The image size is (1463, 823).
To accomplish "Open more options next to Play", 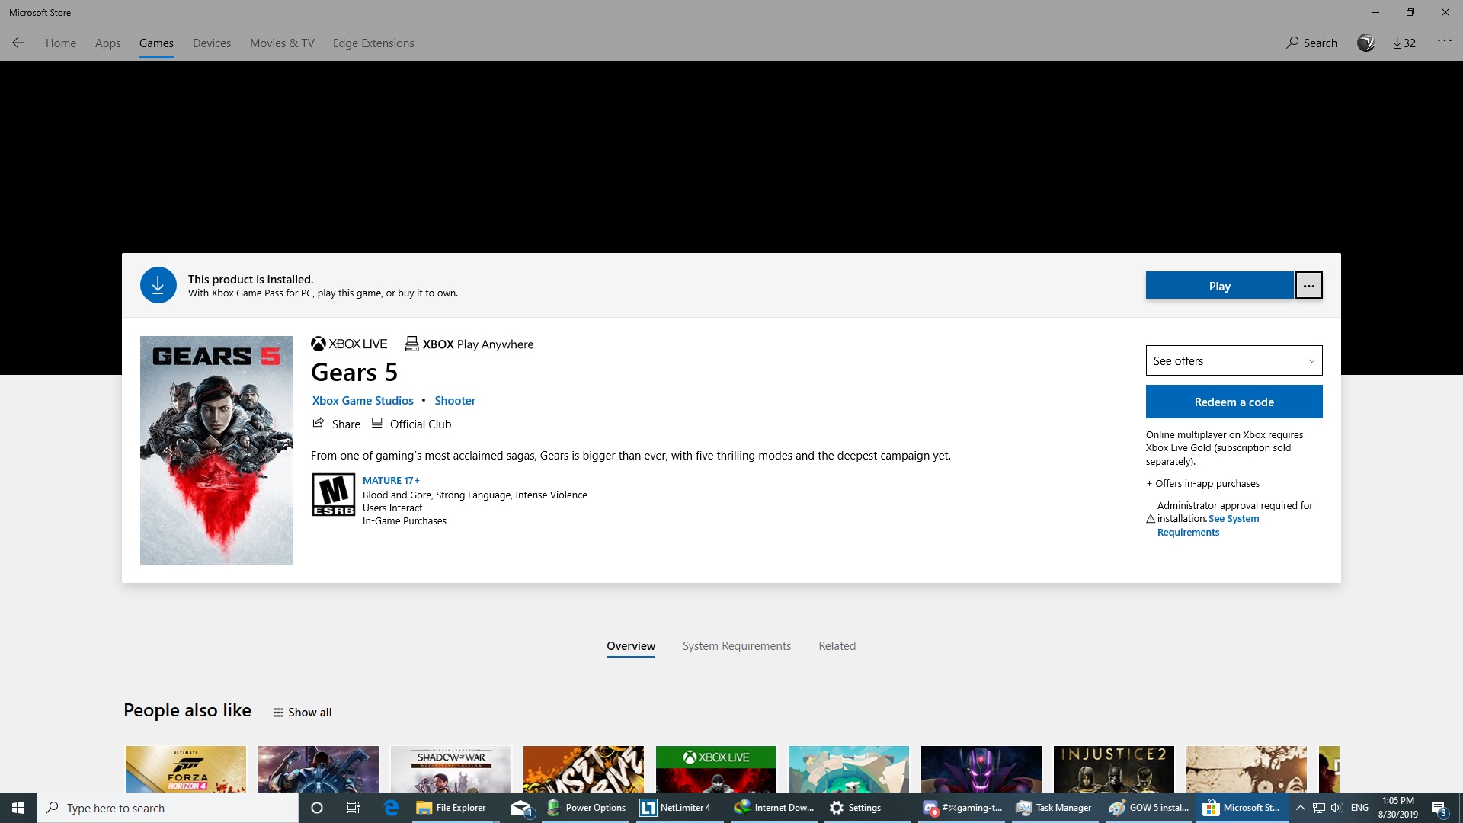I will coord(1309,286).
